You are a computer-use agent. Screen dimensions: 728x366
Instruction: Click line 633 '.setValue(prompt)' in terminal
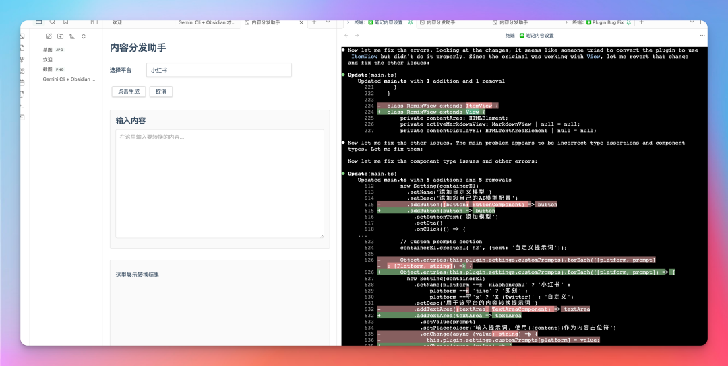point(448,322)
